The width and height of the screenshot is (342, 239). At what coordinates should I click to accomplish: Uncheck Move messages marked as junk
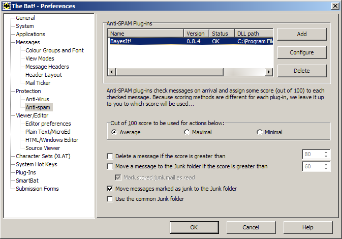point(110,189)
